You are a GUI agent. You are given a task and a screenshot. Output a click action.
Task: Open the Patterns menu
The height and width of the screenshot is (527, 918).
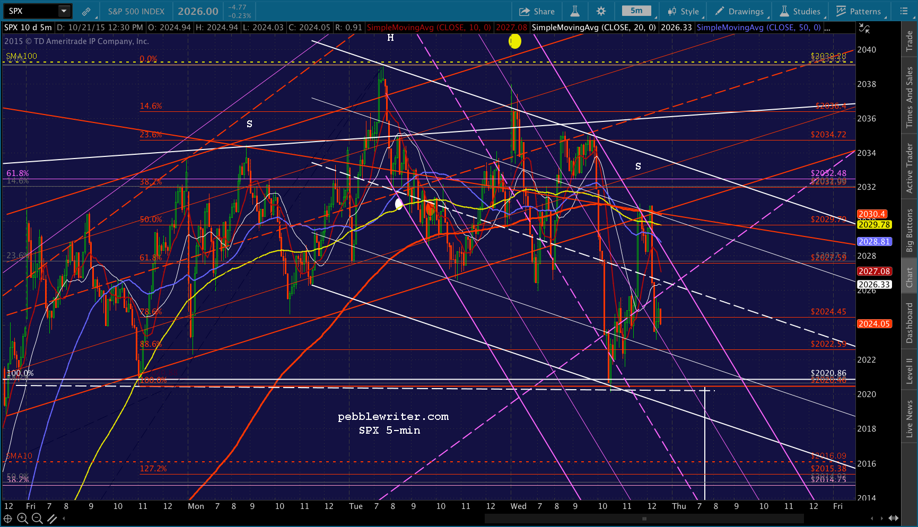pos(859,11)
